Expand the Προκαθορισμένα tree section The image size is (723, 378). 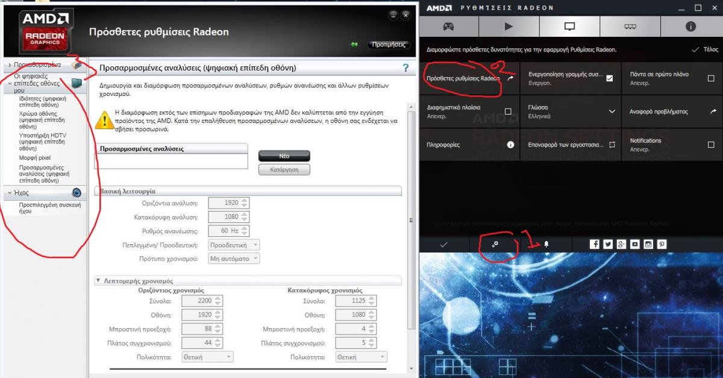coord(10,65)
